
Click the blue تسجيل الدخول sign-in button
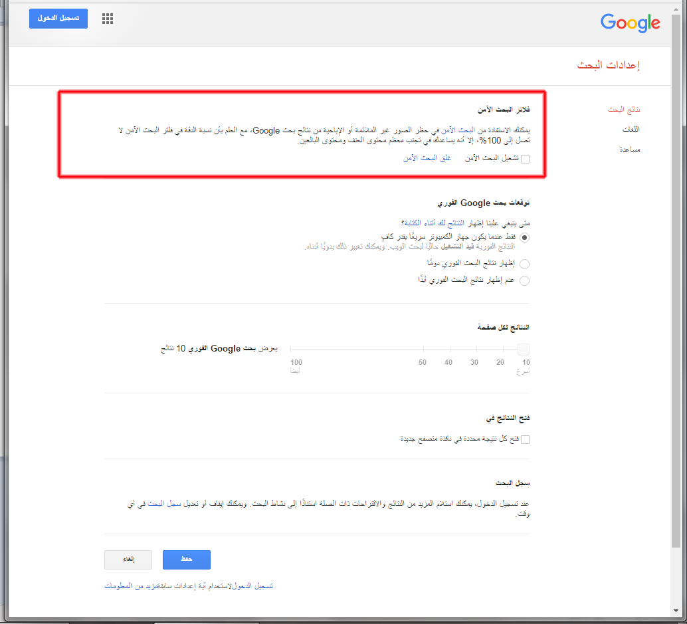coord(58,19)
